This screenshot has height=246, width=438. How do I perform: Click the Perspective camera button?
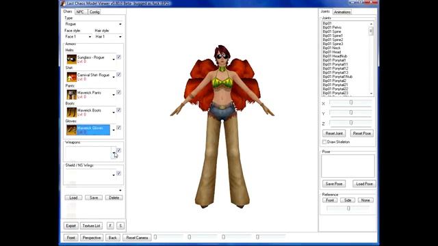tap(92, 238)
